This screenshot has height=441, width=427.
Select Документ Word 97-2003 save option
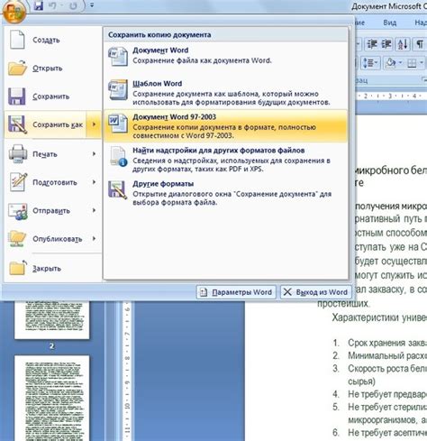(x=226, y=126)
